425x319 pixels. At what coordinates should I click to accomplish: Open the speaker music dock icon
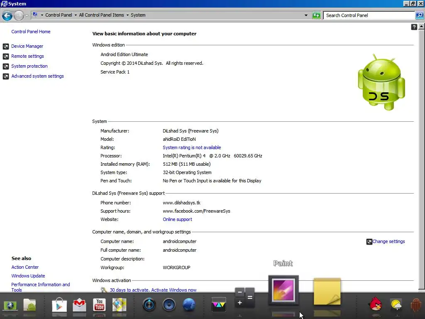pyautogui.click(x=169, y=304)
